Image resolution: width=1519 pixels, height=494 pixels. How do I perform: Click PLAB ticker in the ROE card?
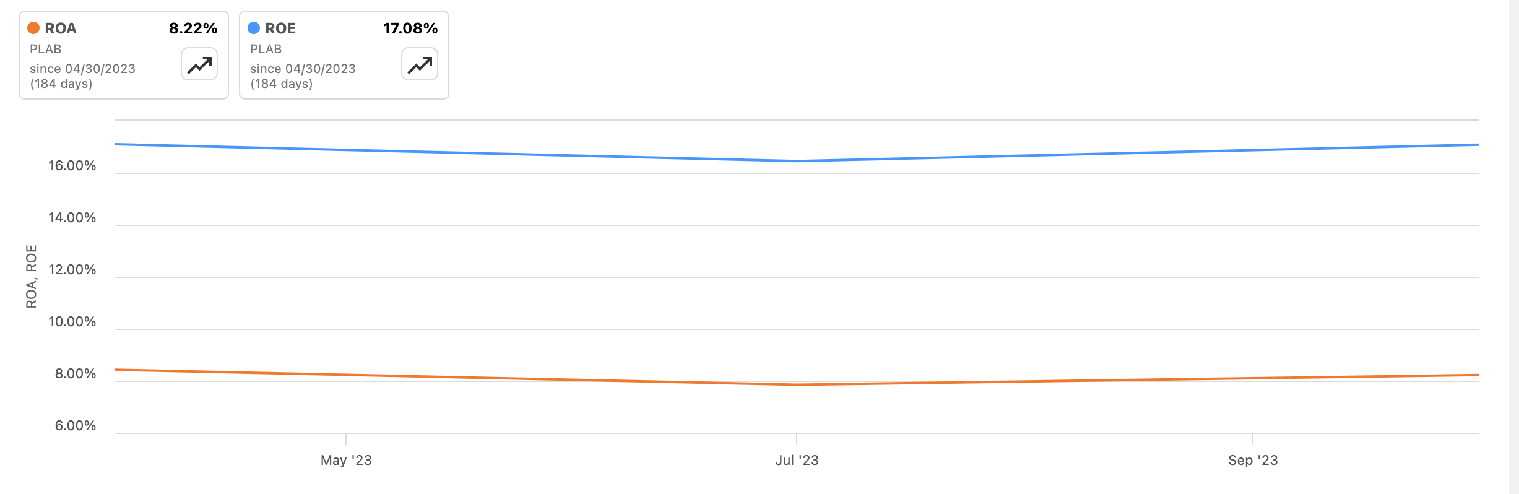coord(266,49)
